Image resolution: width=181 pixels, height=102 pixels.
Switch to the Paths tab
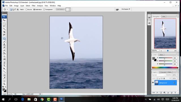pyautogui.click(x=169, y=72)
